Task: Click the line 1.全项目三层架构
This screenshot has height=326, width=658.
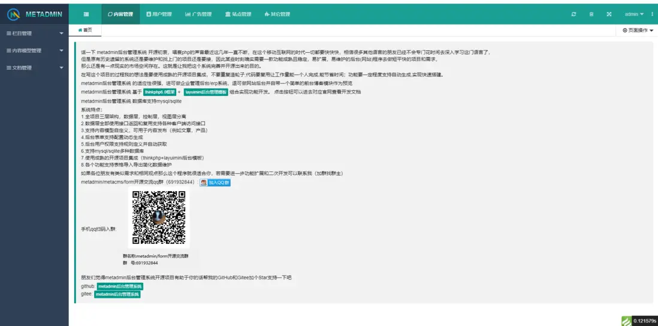Action: pos(134,116)
